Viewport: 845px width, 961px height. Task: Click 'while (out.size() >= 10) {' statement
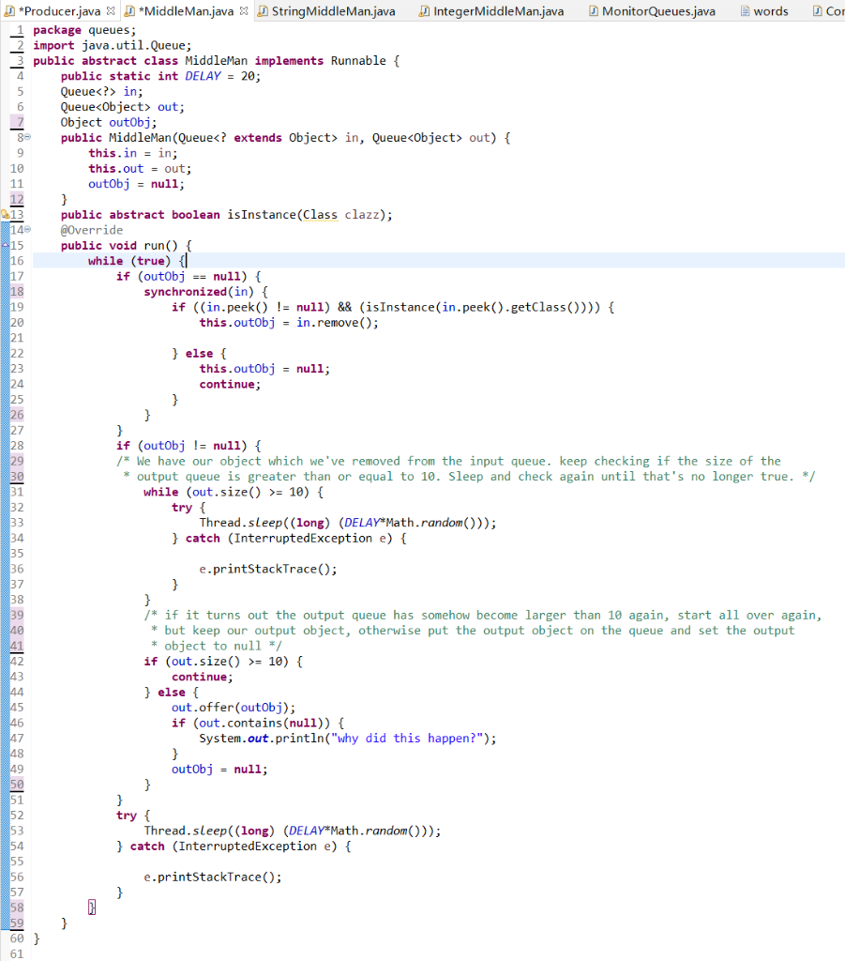pos(234,492)
